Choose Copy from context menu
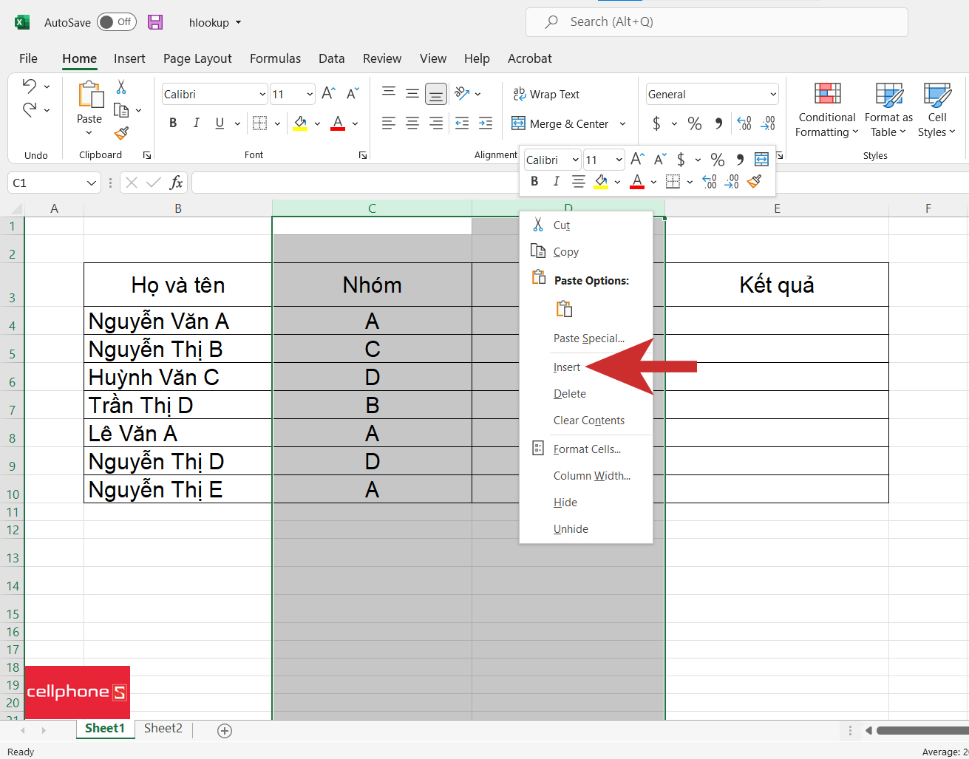The width and height of the screenshot is (969, 759). pos(586,252)
